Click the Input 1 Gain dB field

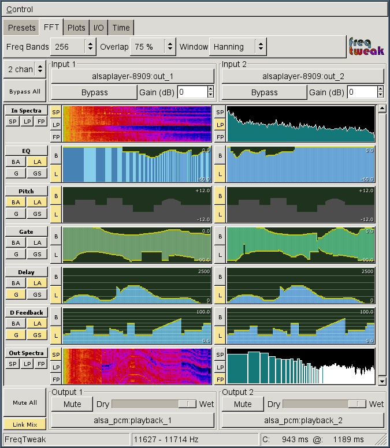click(192, 92)
